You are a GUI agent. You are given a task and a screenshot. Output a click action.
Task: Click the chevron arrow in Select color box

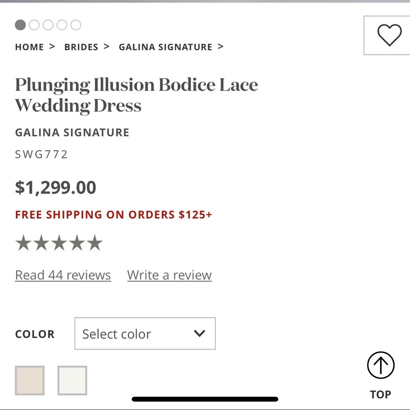point(199,333)
